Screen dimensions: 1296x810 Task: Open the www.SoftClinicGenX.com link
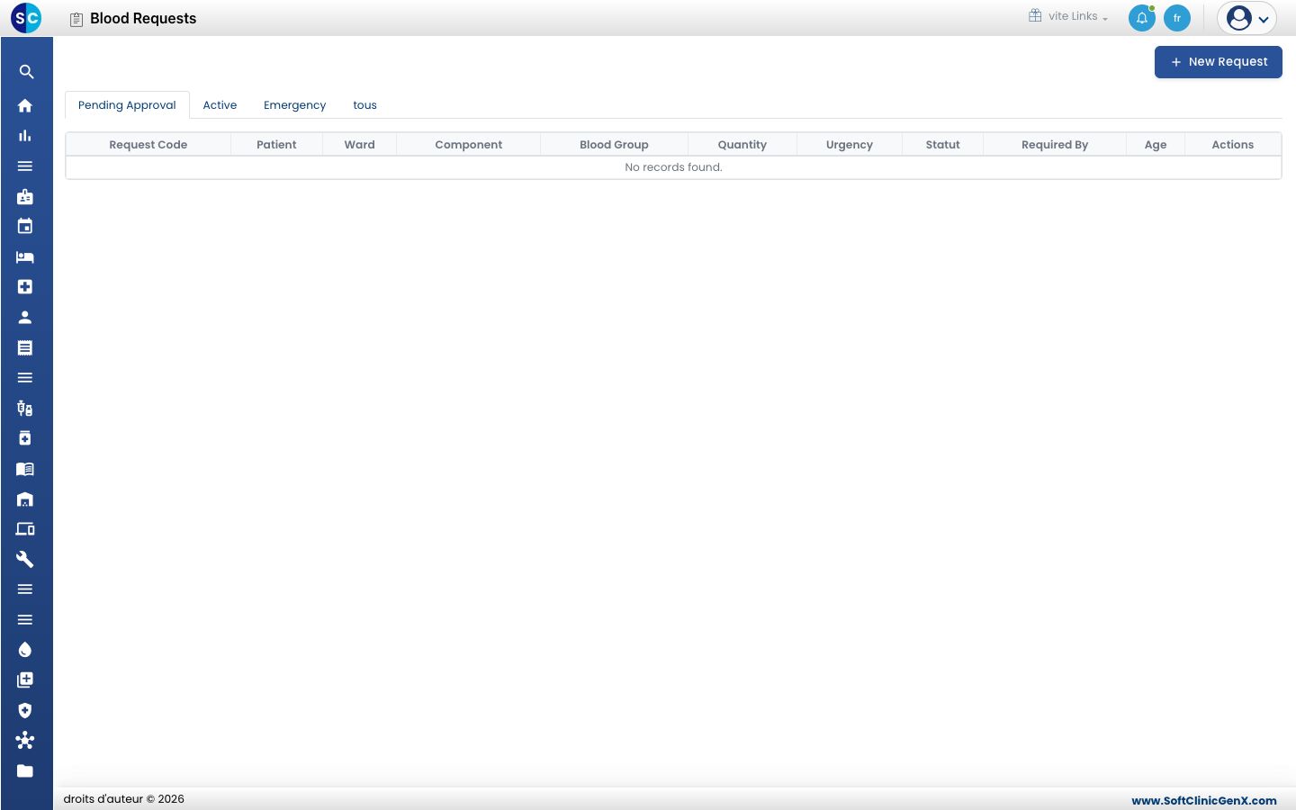[x=1204, y=800]
